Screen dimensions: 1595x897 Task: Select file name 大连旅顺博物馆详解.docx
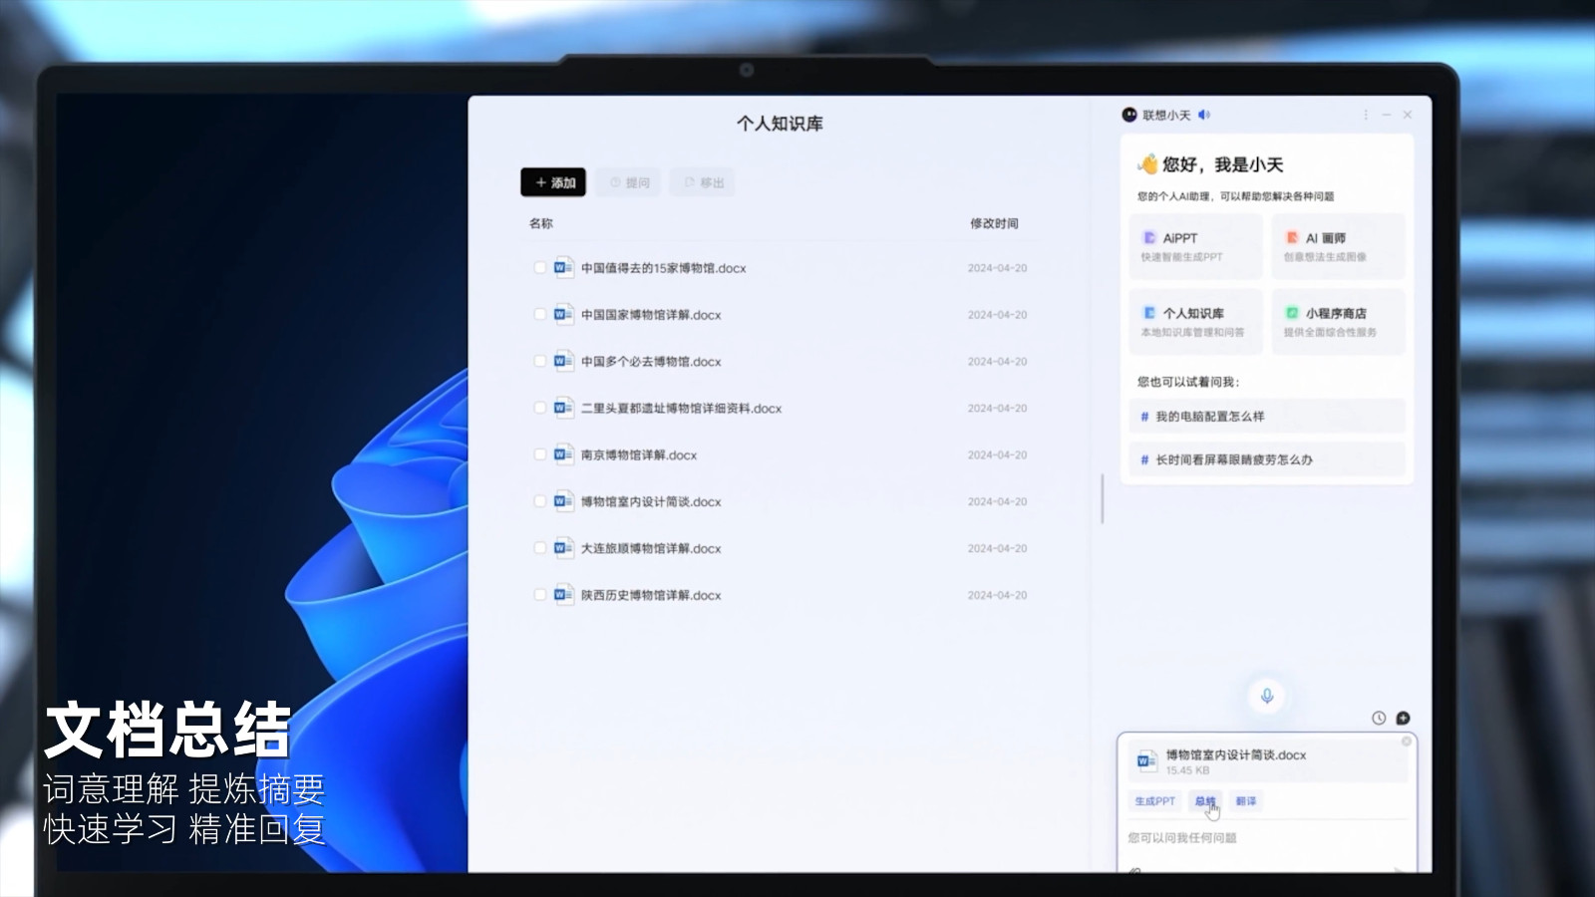coord(651,549)
